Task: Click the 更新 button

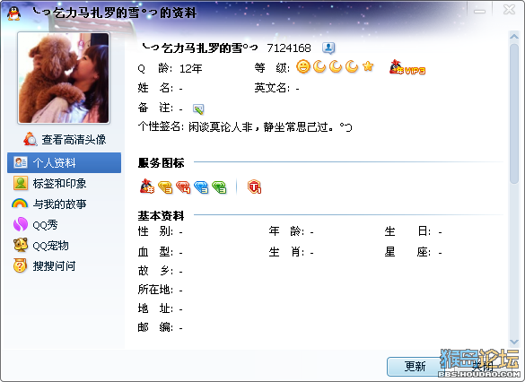Action: coord(415,367)
